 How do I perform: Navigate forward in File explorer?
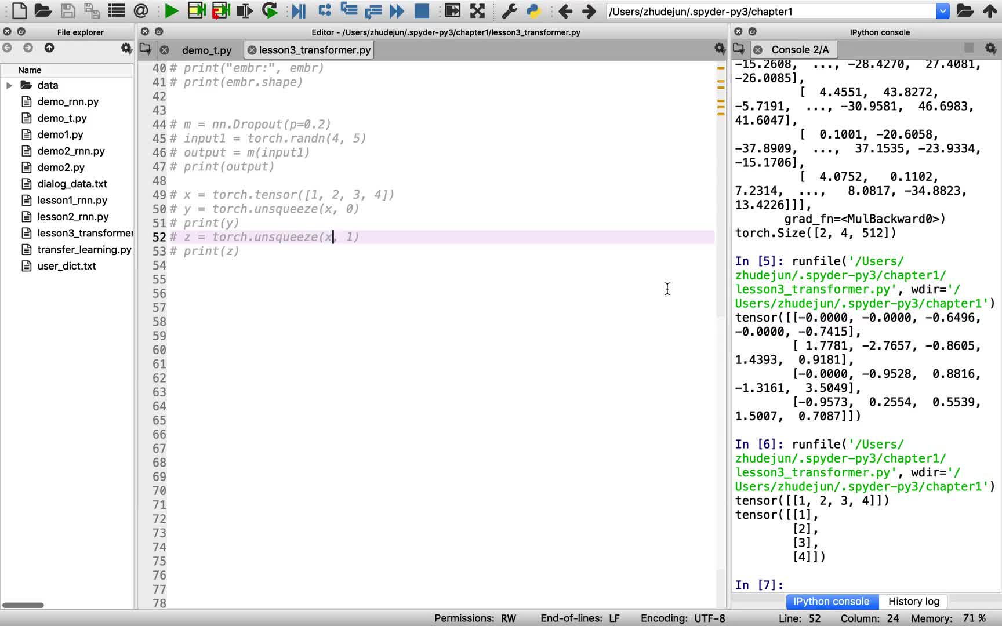coord(28,48)
